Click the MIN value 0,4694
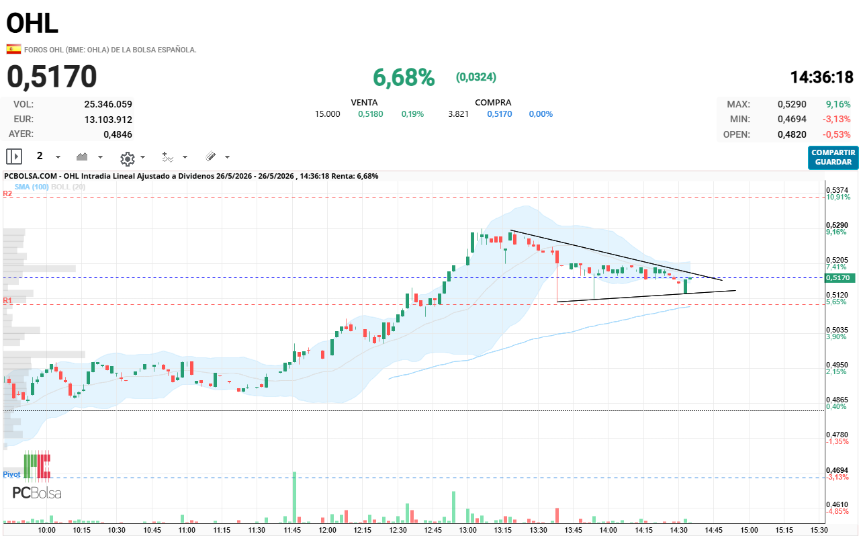 792,120
